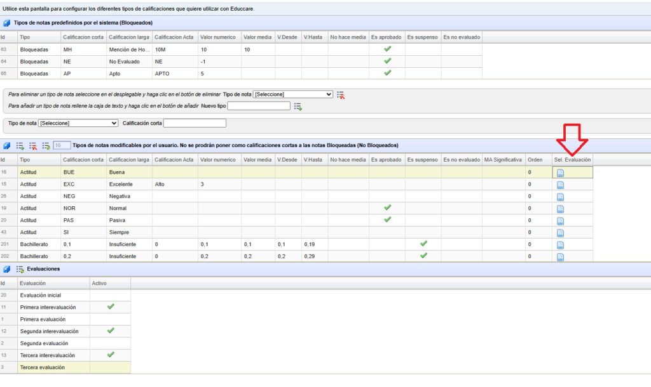This screenshot has width=651, height=387.
Task: Click the add new grade type icon
Action: pyautogui.click(x=298, y=106)
